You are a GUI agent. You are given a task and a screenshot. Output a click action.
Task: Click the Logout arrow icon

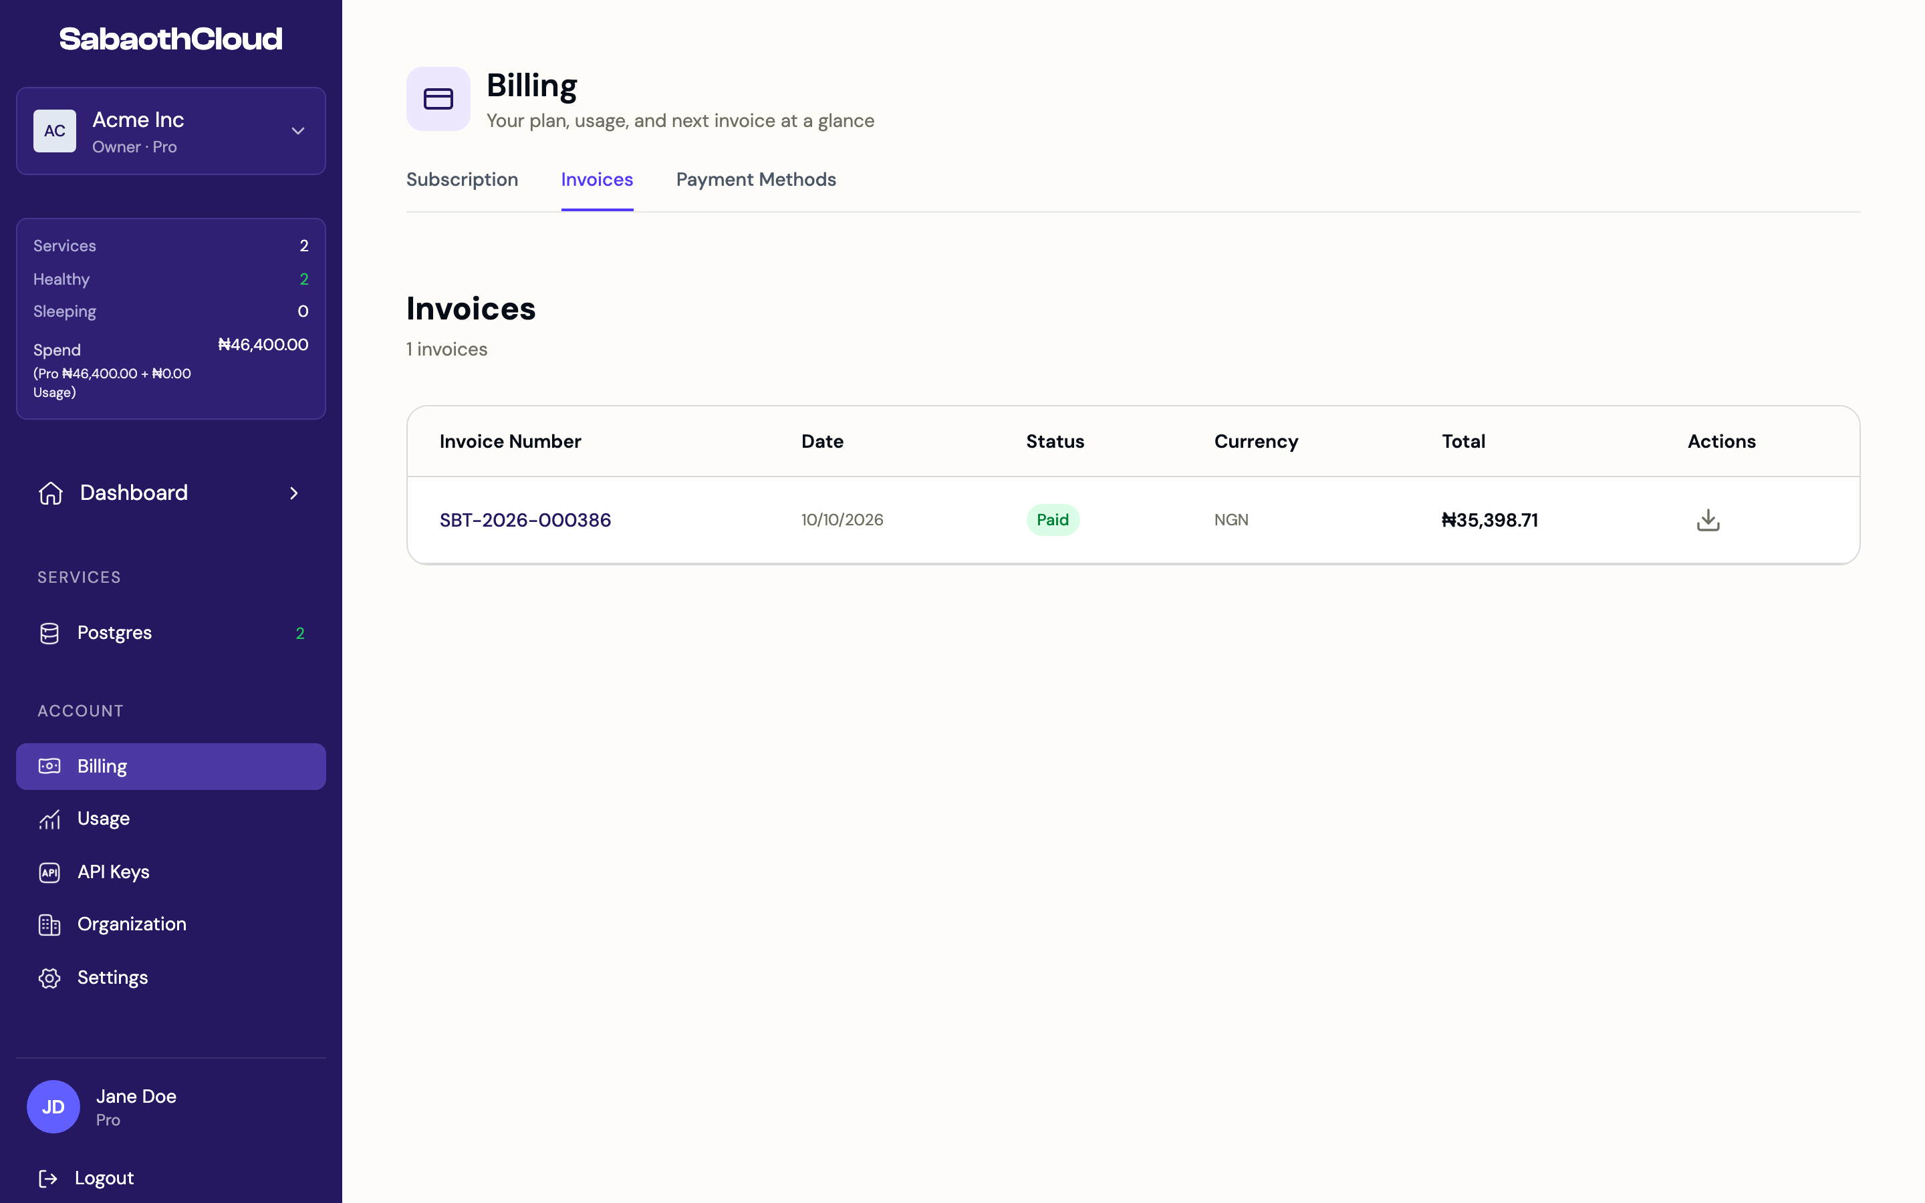pyautogui.click(x=47, y=1178)
